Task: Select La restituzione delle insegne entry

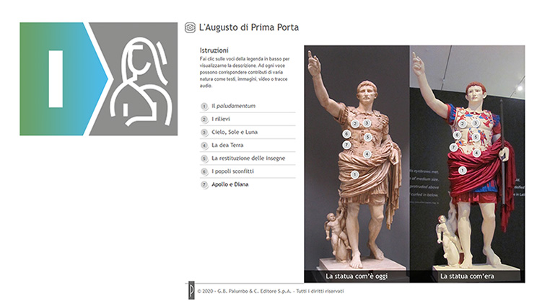Action: [x=248, y=158]
